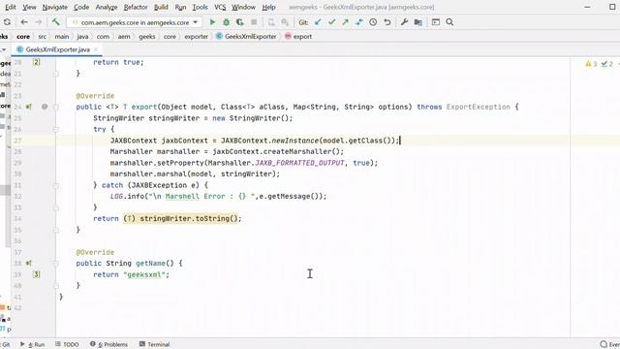620x349 pixels.
Task: Click 'JAXB_FORMATTED_OUTPUT' constant in code
Action: click(x=299, y=163)
